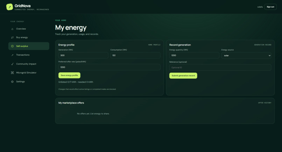Click the GENERATION RECORD label

262,45
